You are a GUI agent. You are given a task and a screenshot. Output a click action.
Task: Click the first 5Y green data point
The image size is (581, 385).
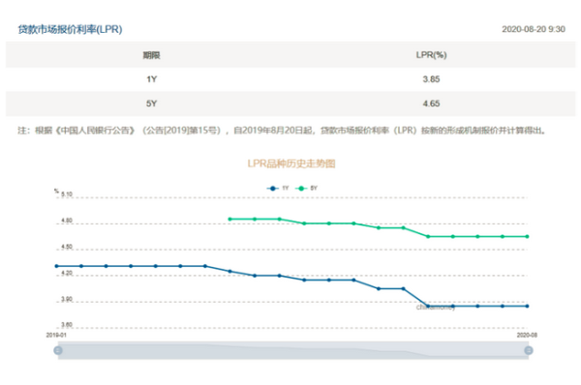(229, 220)
